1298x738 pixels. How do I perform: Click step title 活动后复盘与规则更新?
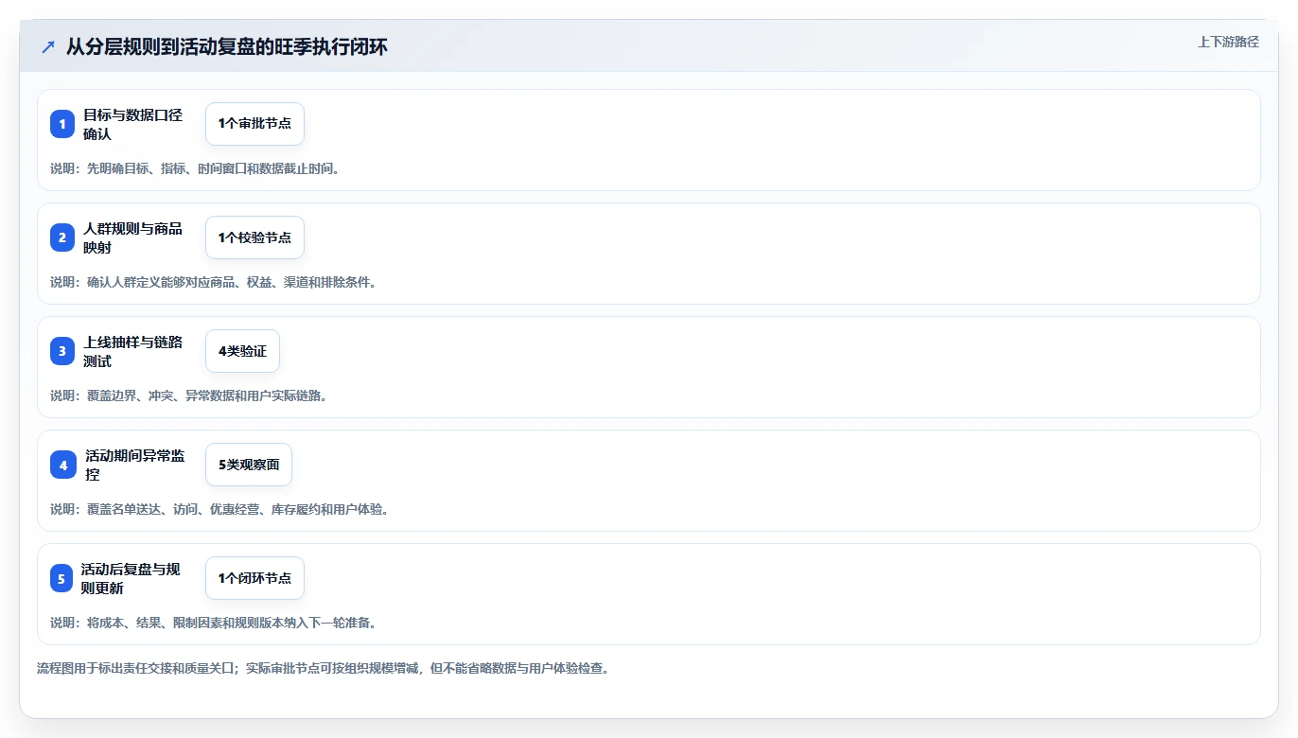point(131,578)
